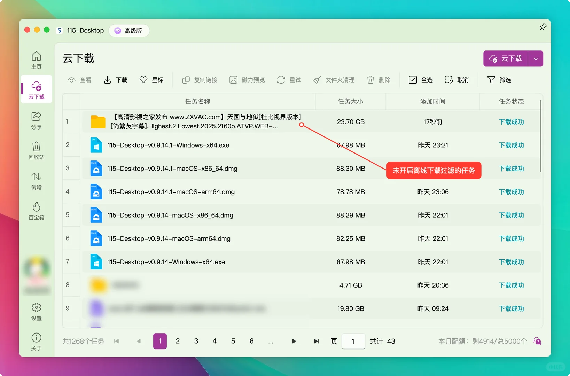
Task: Open 设置 from the sidebar
Action: pos(36,312)
